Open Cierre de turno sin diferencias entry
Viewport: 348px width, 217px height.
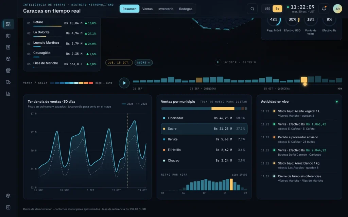299,178
